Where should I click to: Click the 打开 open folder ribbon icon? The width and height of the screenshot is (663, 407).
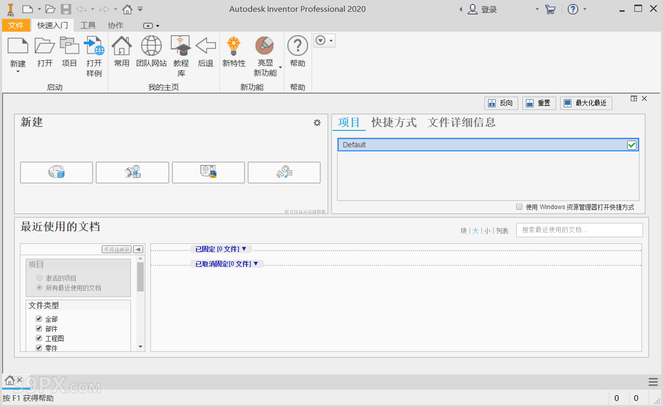pyautogui.click(x=45, y=46)
